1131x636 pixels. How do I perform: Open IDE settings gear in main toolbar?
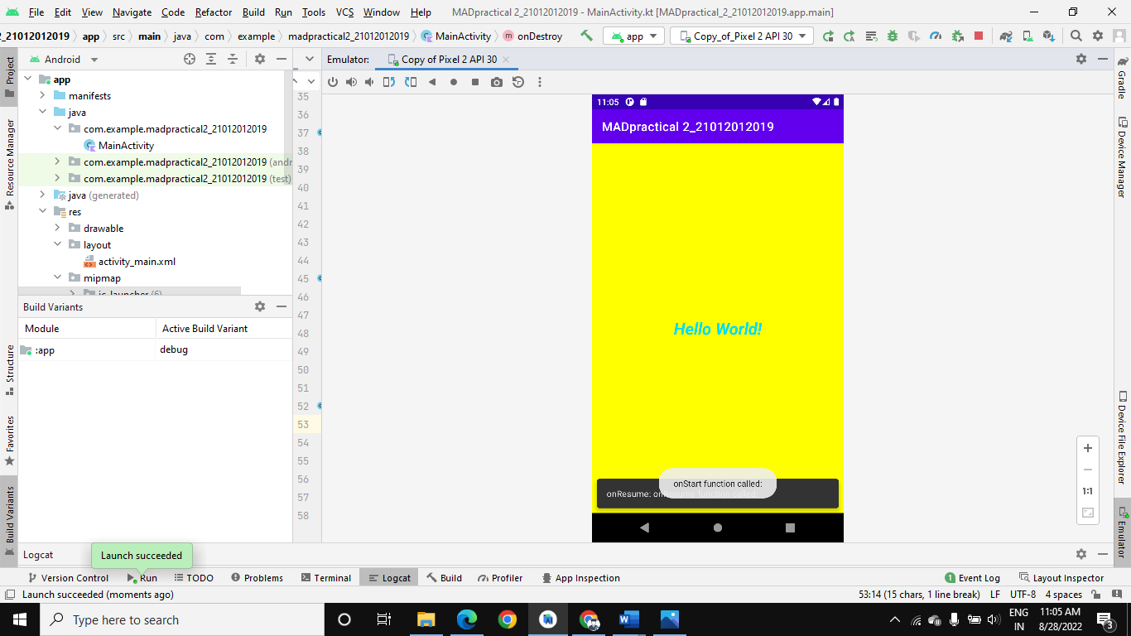tap(1098, 36)
